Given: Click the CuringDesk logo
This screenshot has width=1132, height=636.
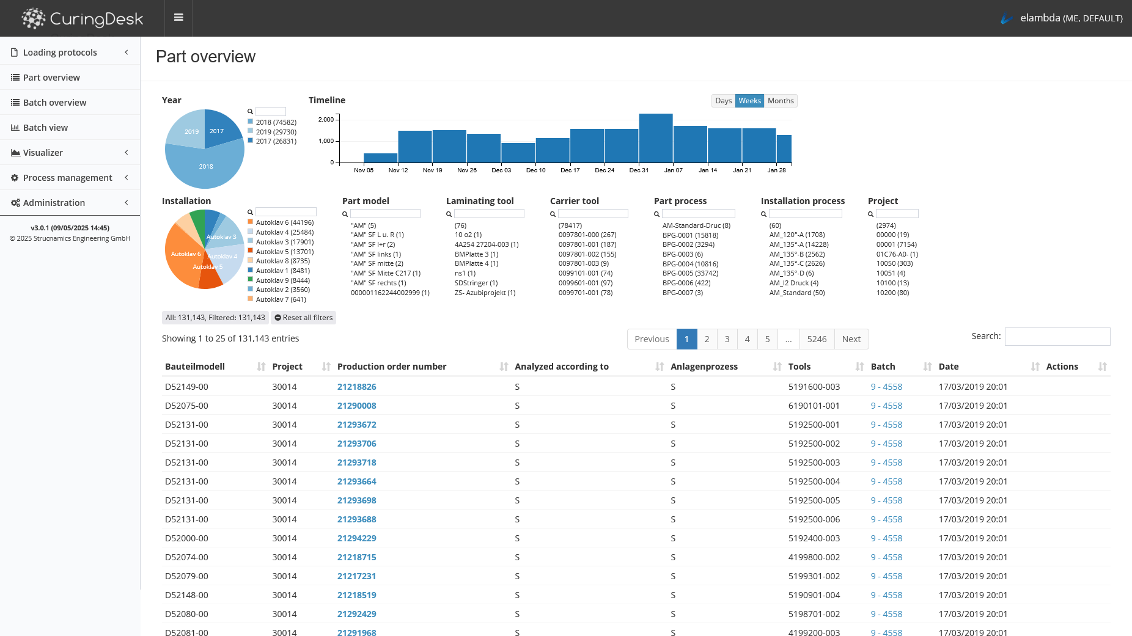Looking at the screenshot, I should (83, 18).
